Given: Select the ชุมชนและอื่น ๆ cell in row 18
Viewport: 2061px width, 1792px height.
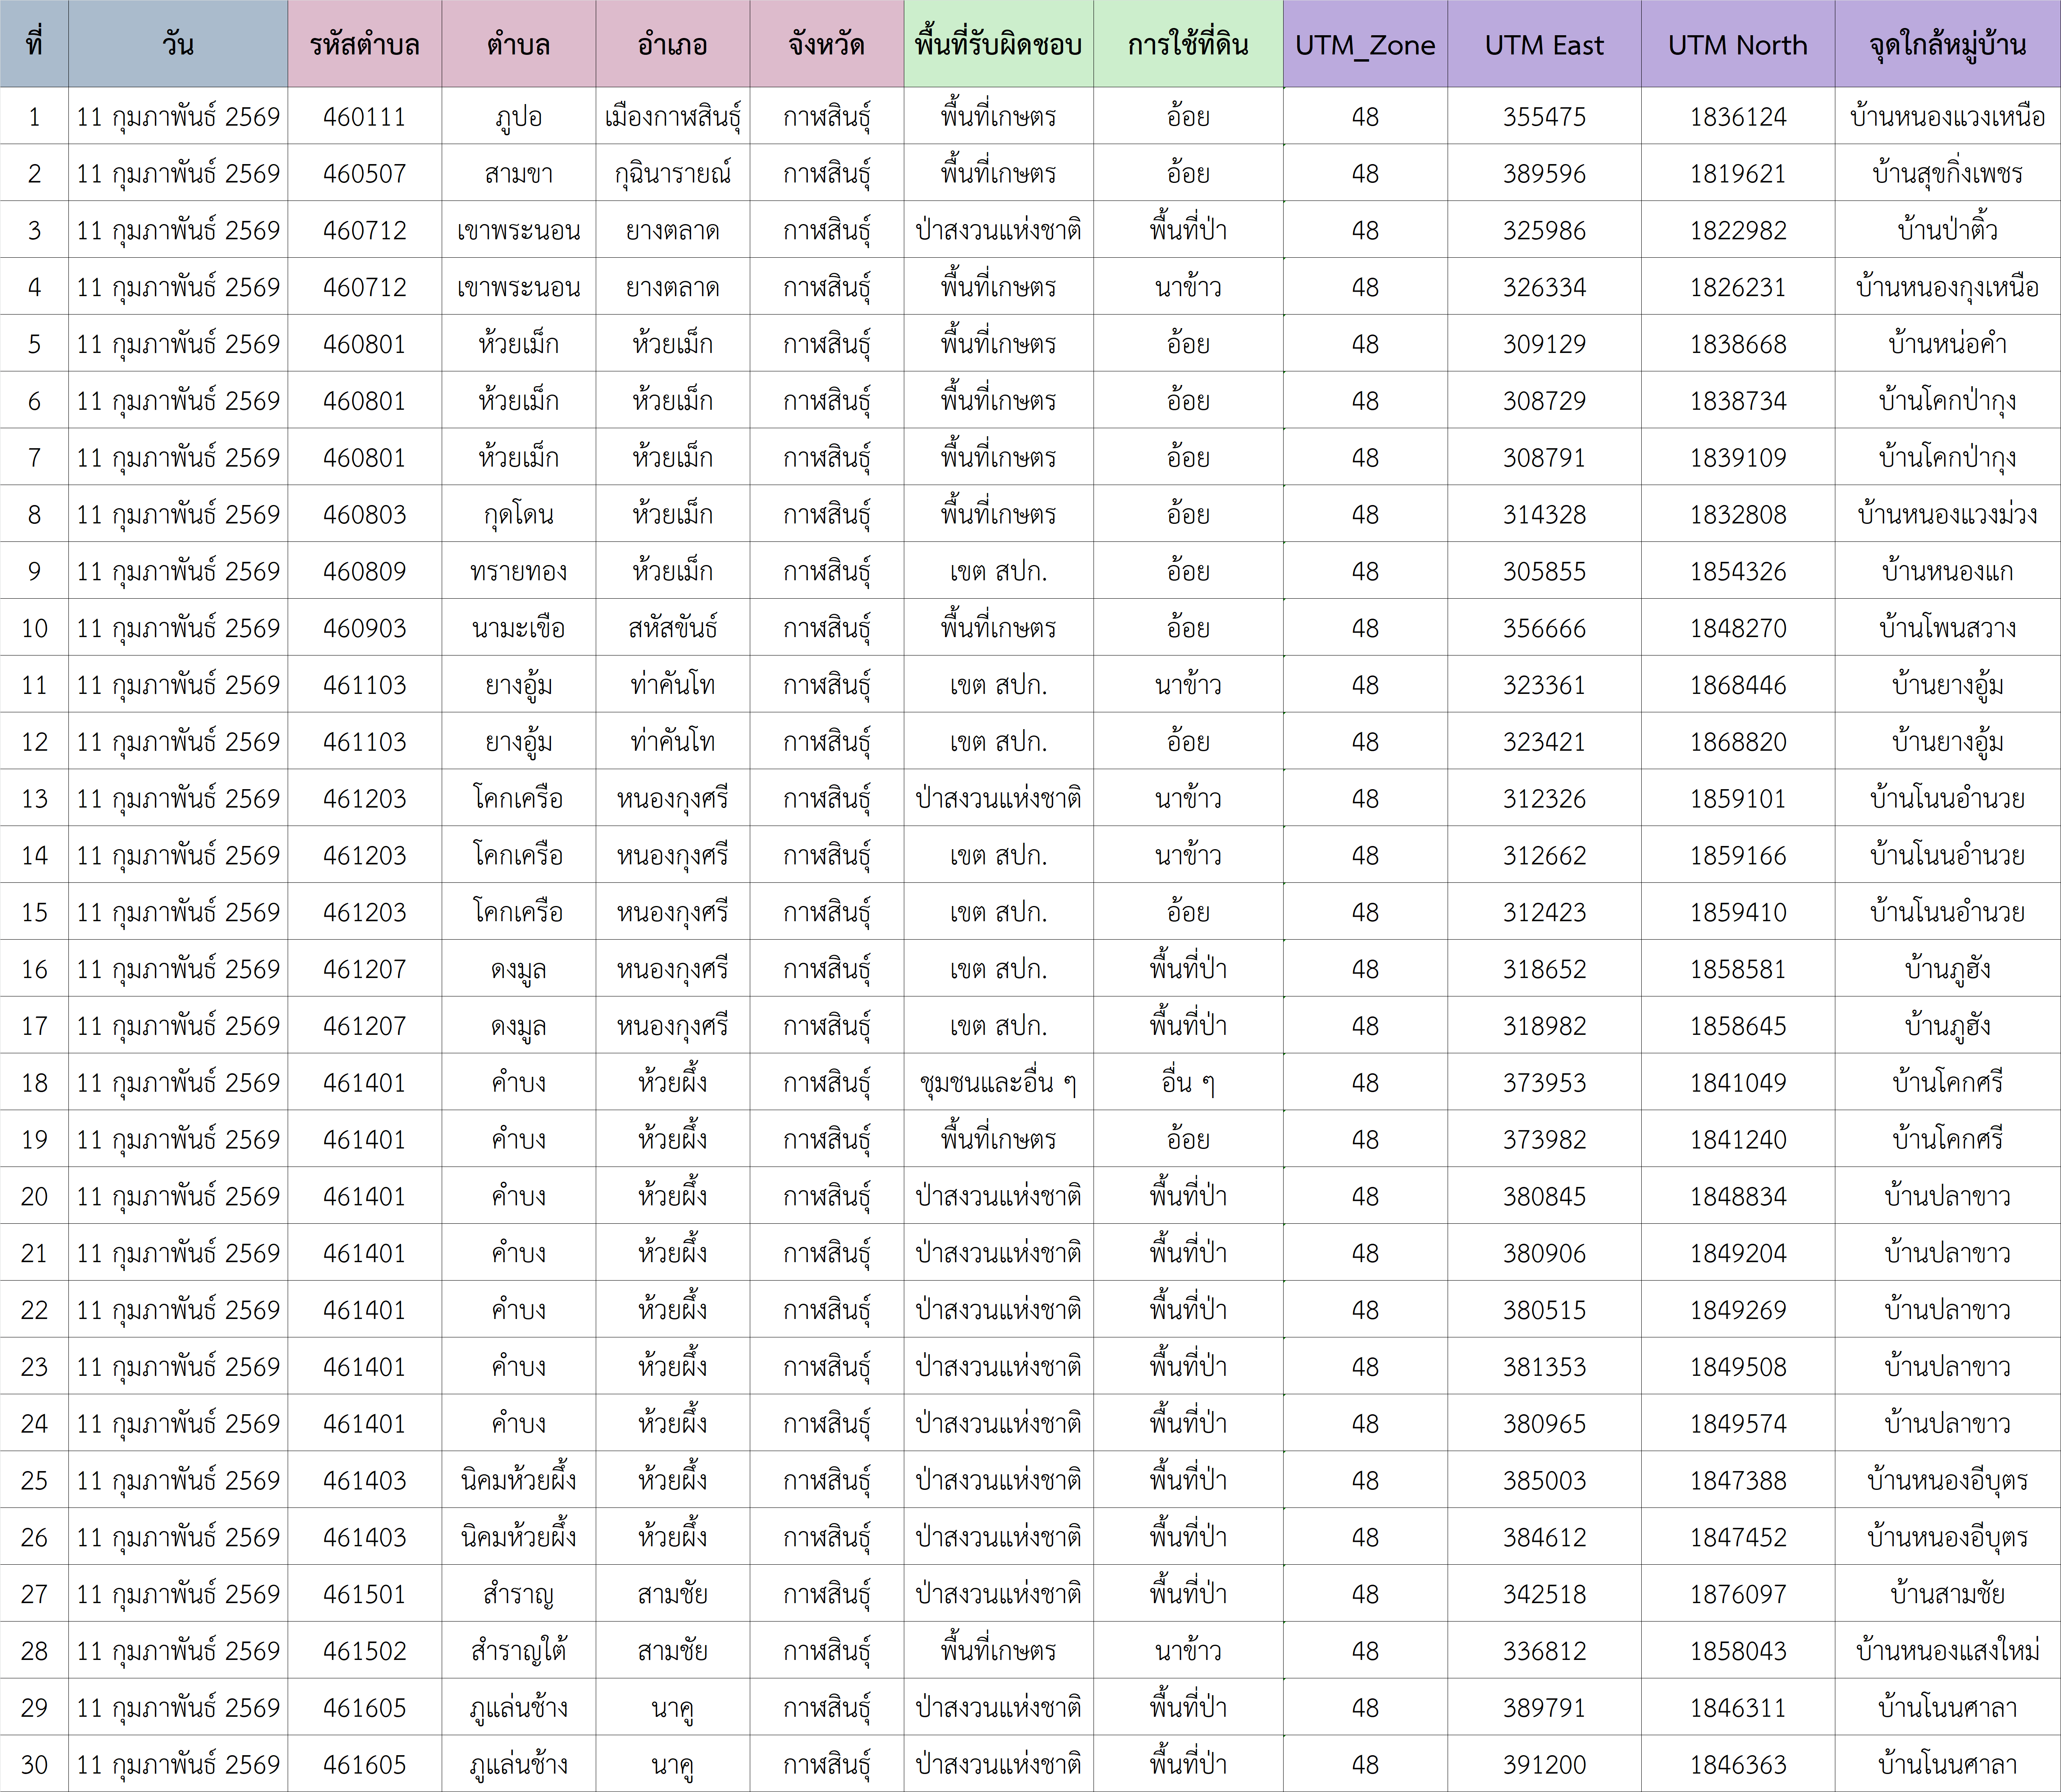Looking at the screenshot, I should tap(997, 1083).
